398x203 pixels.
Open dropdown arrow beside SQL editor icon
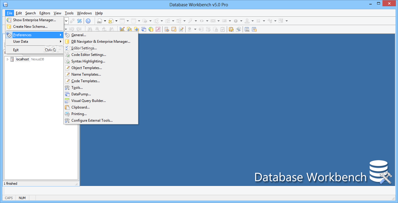pos(105,21)
